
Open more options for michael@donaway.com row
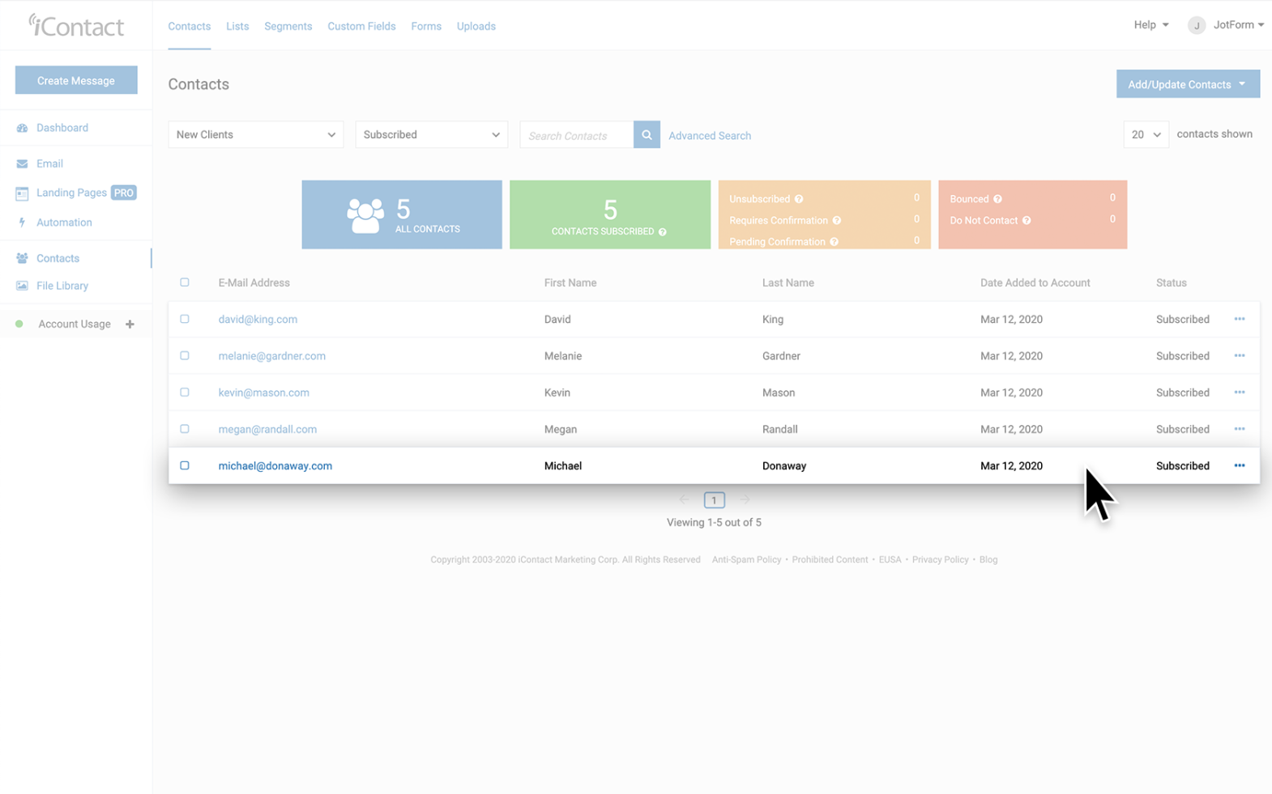(x=1239, y=465)
